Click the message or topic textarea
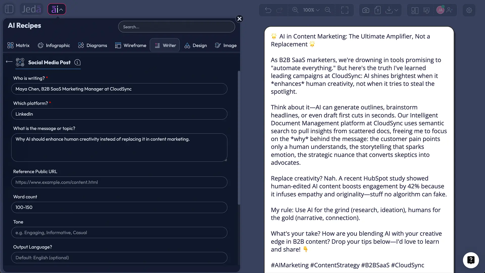Viewport: 485px width, 273px height. click(x=119, y=148)
